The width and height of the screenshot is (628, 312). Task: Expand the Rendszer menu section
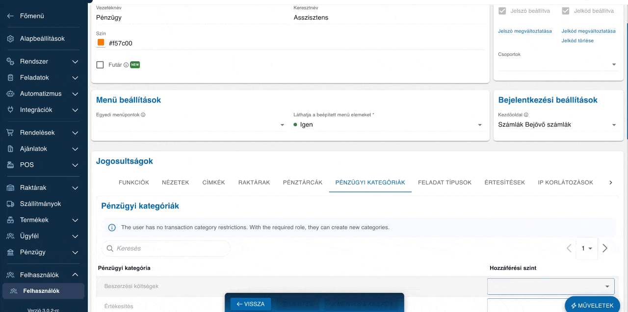(x=75, y=62)
